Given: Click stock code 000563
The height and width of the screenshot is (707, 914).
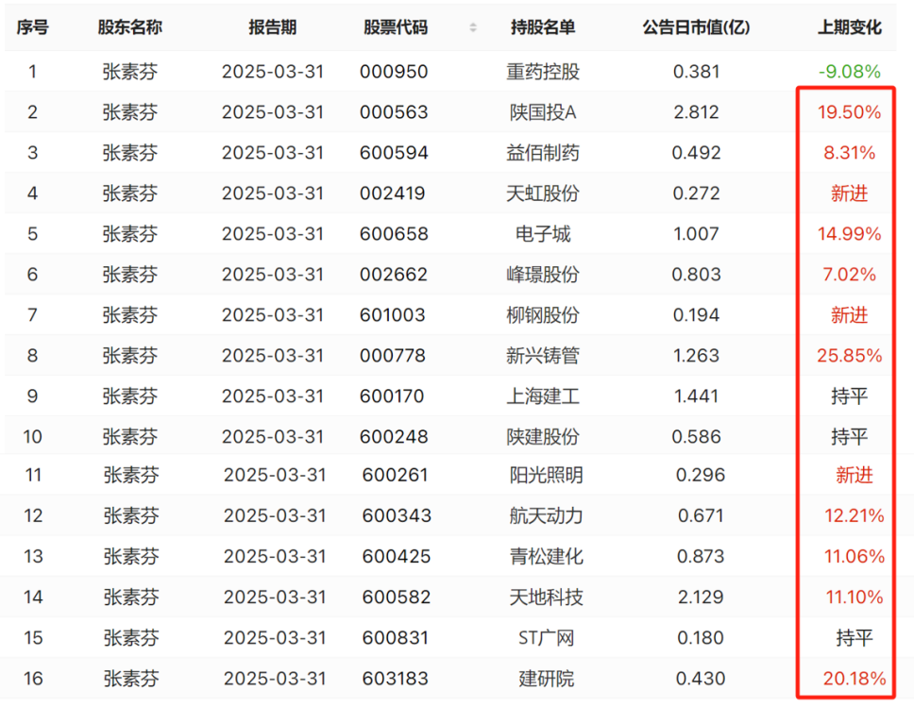Looking at the screenshot, I should (x=394, y=112).
